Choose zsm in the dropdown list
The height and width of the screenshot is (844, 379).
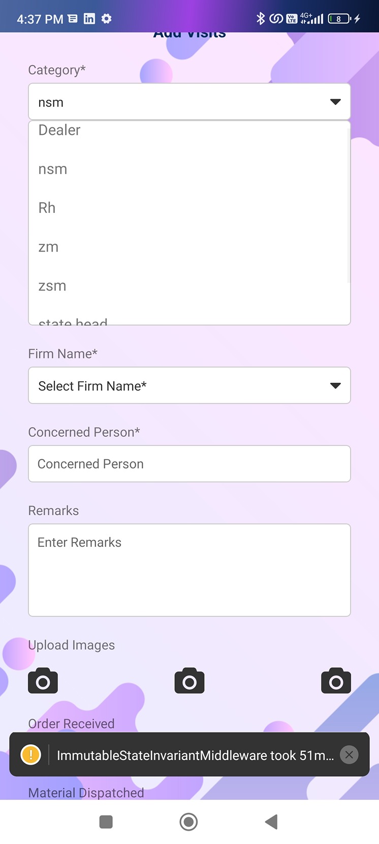click(52, 286)
